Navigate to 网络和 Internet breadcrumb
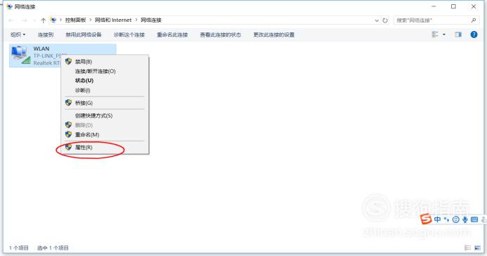Viewport: 487px width, 256px height. point(113,20)
